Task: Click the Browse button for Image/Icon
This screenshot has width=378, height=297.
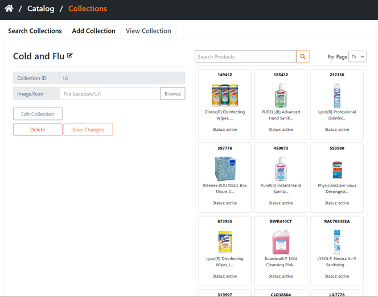Action: click(x=172, y=93)
